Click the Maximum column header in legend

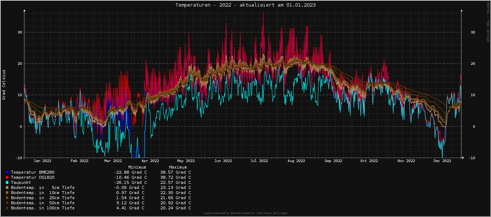point(178,167)
